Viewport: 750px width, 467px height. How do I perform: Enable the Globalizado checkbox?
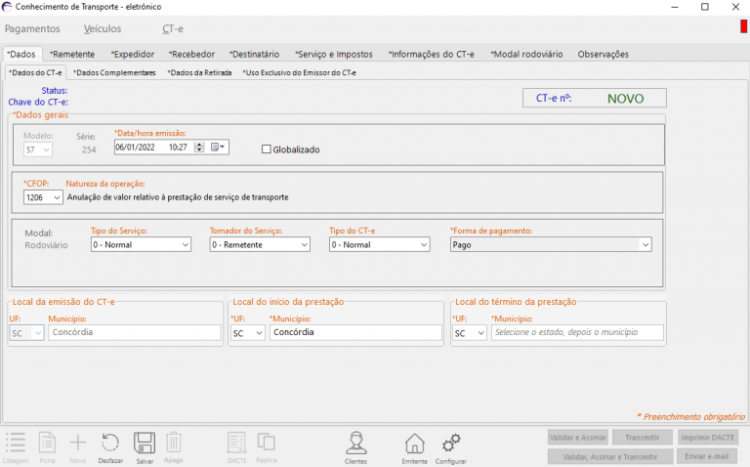[267, 149]
